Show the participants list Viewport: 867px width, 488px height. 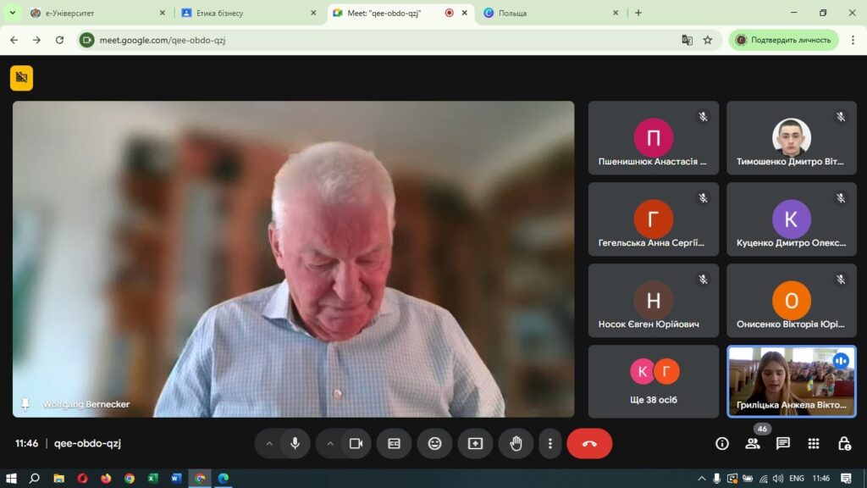pyautogui.click(x=752, y=443)
